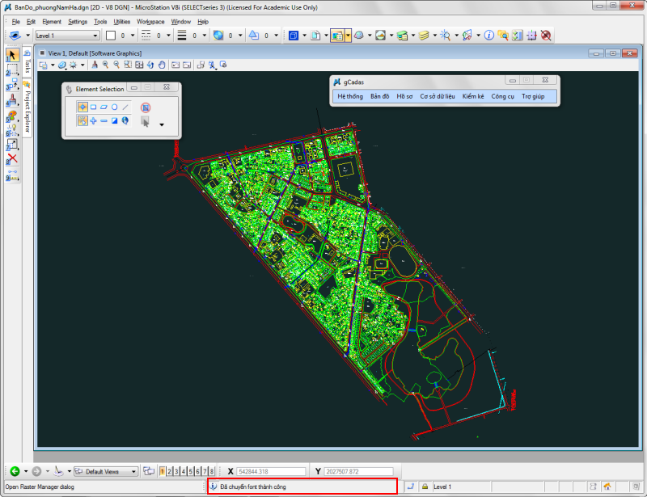Click the Fit View icon

138,64
